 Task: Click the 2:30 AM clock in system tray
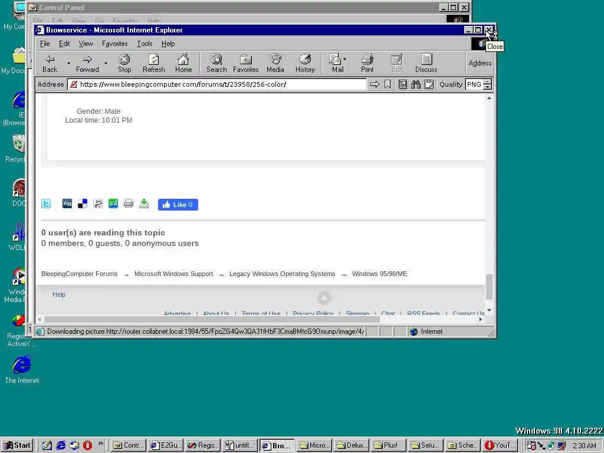(x=584, y=446)
